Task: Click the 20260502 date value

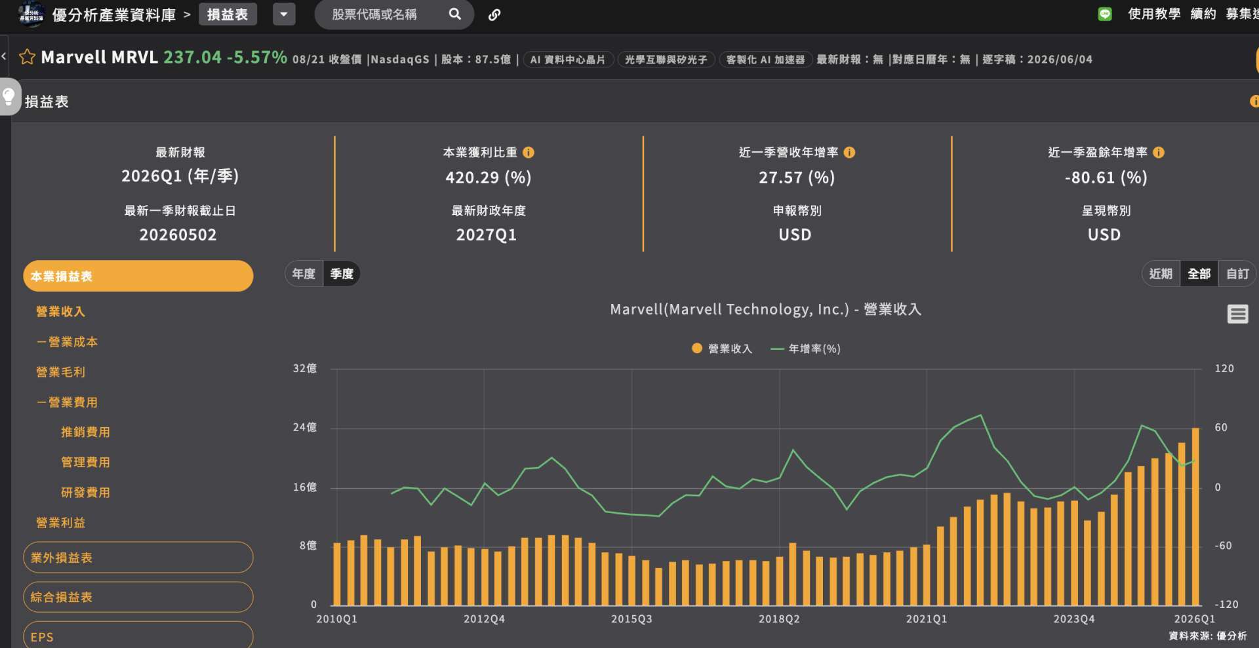Action: click(178, 235)
